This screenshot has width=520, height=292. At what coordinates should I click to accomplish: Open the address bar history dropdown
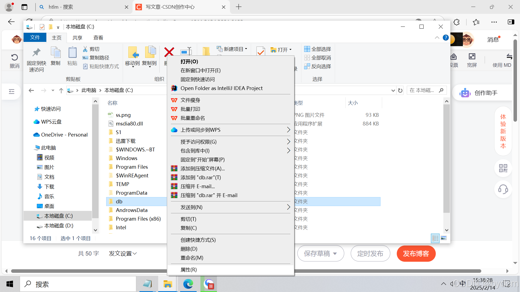[393, 91]
